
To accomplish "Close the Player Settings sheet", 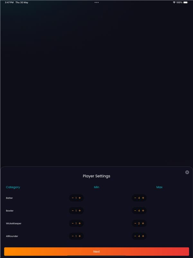I will pyautogui.click(x=187, y=172).
